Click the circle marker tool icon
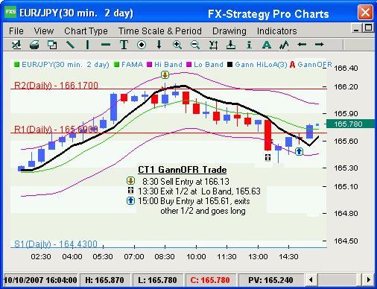This screenshot has height=289, width=377. [x=142, y=45]
